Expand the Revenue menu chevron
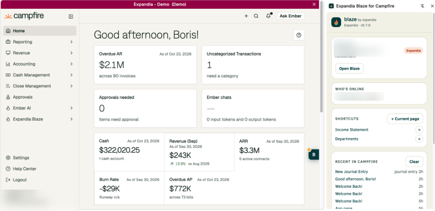This screenshot has height=211, width=435. [x=71, y=53]
